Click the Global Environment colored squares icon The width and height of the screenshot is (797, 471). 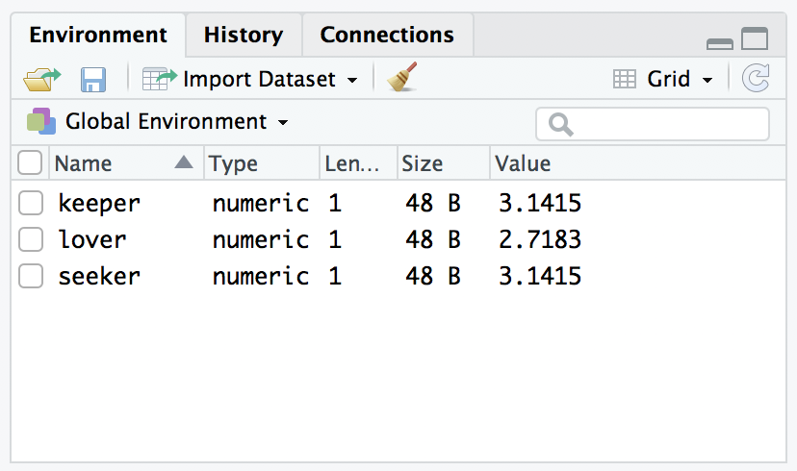tap(40, 121)
